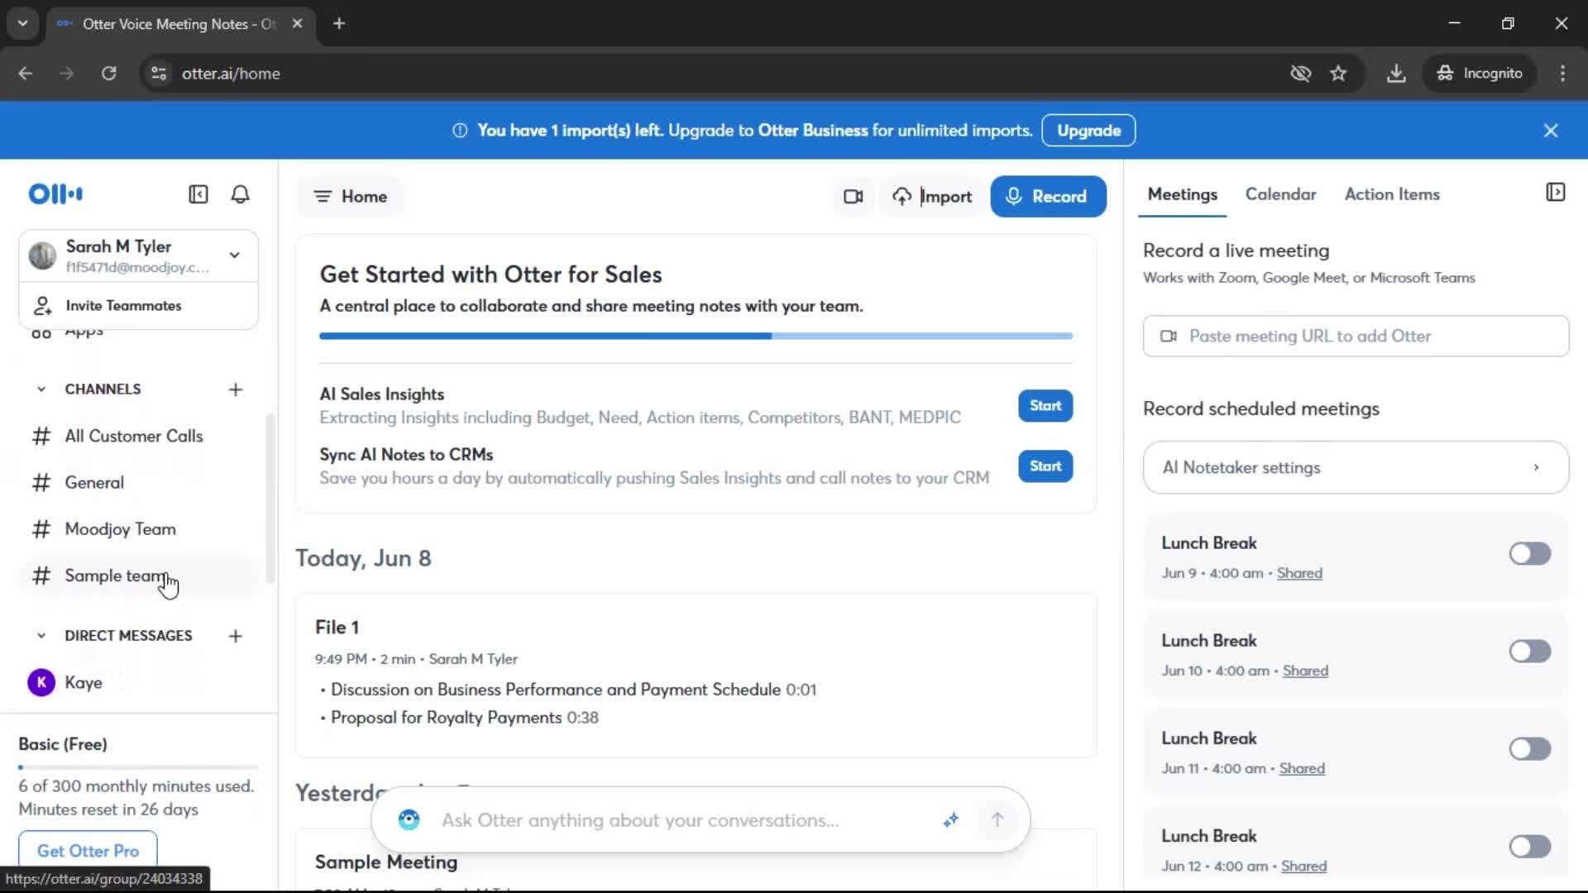Collapse the left sidebar panel icon
Image resolution: width=1588 pixels, height=893 pixels.
click(198, 194)
